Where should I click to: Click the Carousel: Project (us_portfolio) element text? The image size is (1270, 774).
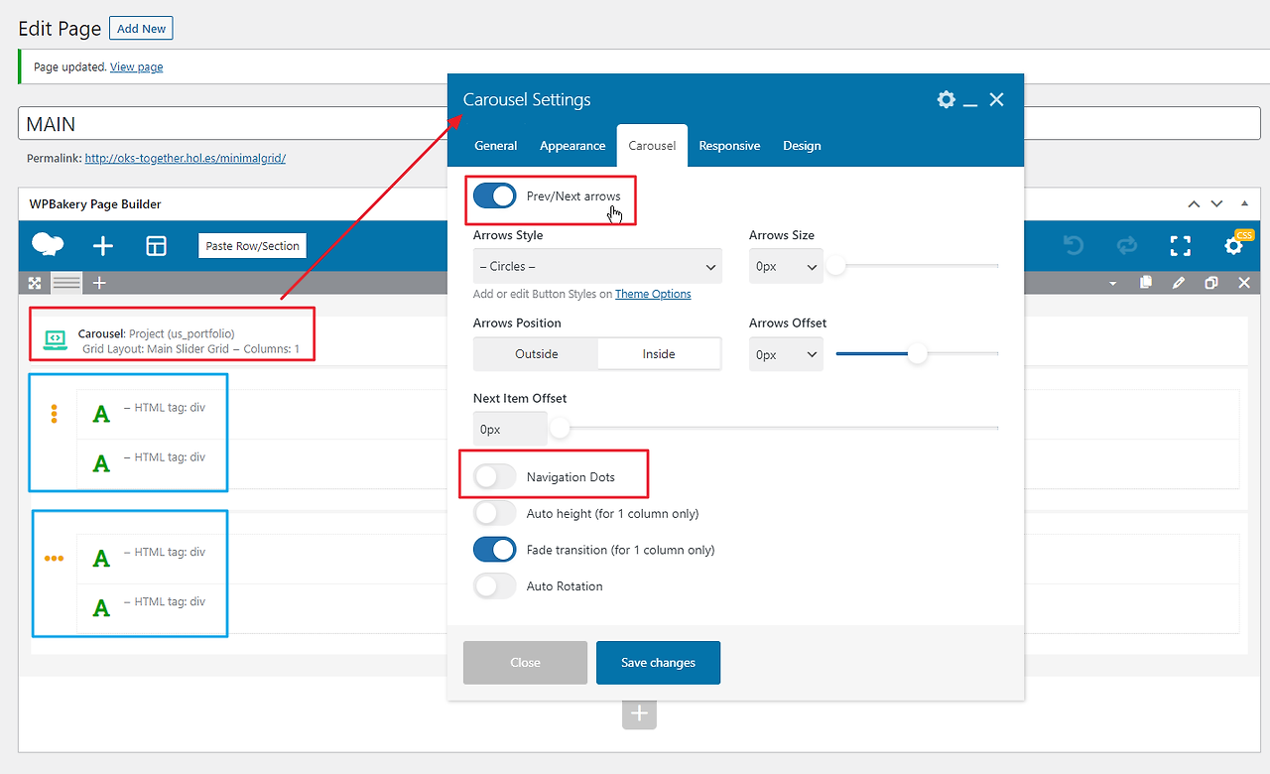(157, 333)
